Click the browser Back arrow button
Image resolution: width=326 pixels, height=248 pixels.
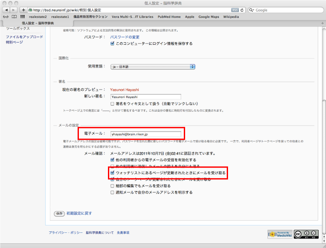(7, 10)
